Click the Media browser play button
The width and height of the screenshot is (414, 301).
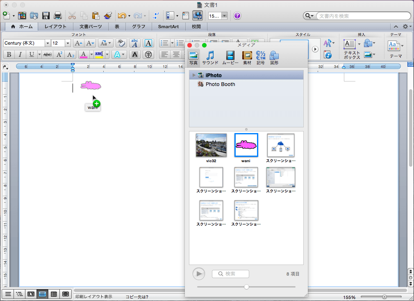(x=199, y=274)
